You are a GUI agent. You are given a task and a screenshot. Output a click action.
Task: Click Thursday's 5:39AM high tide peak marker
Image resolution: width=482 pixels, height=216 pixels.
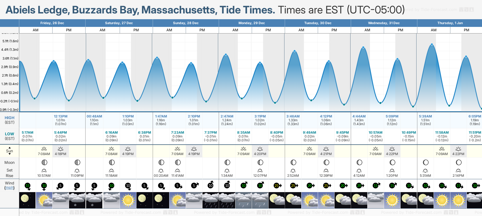click(x=432, y=44)
